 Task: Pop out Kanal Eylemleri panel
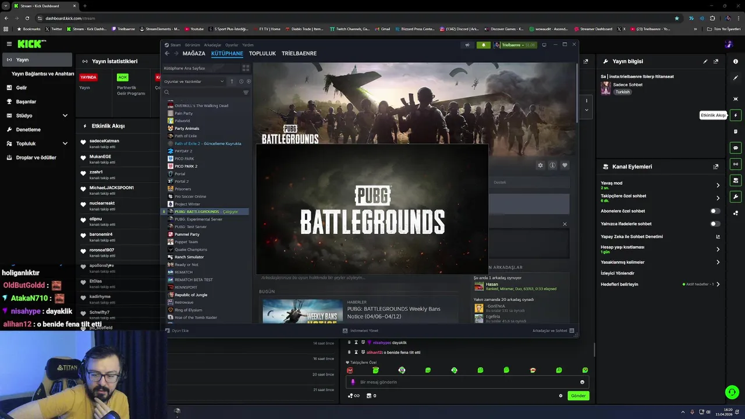click(x=716, y=166)
